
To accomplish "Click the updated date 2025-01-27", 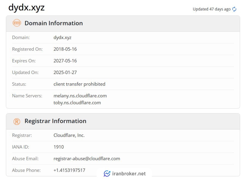I will (x=65, y=72).
